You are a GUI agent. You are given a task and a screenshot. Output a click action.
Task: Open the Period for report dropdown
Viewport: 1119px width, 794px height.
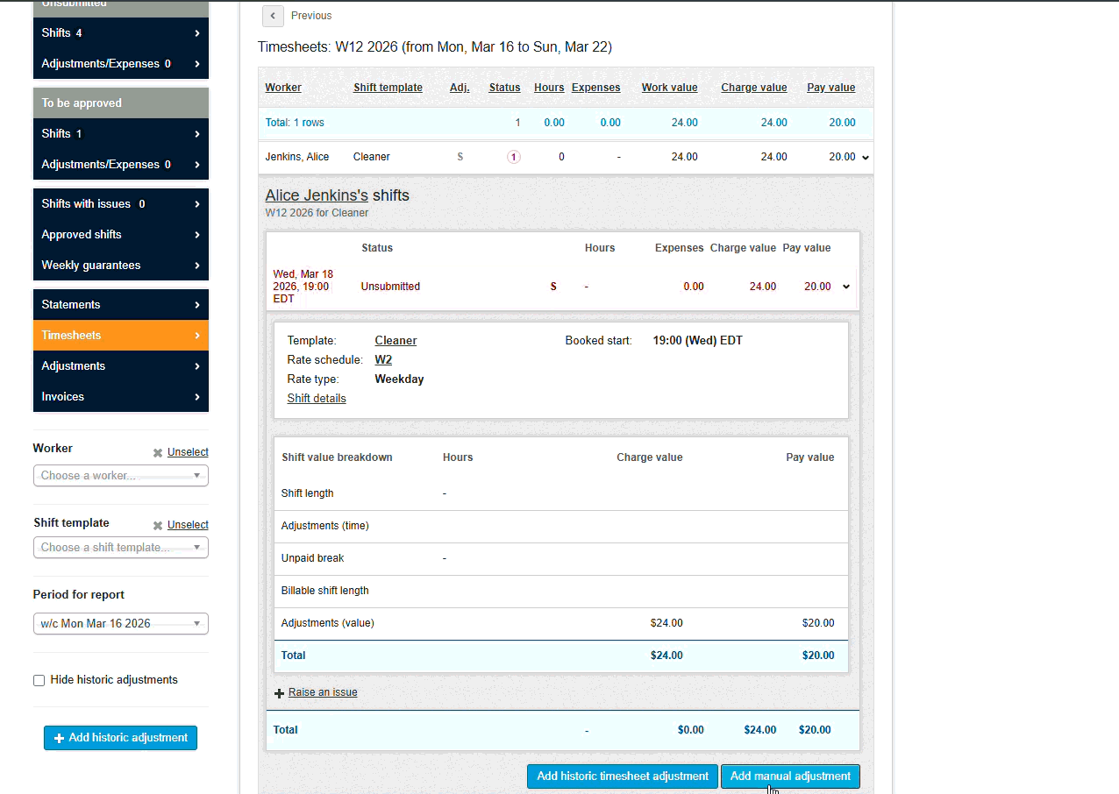(x=120, y=623)
